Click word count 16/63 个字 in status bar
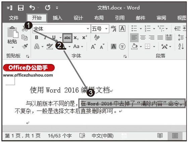 [x=60, y=136]
